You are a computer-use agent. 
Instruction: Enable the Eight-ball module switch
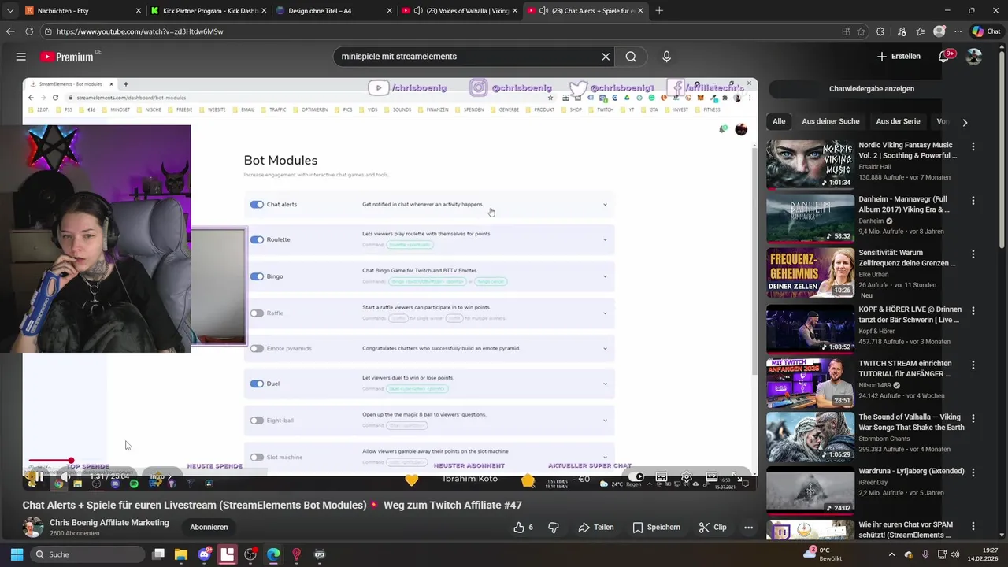(x=257, y=421)
